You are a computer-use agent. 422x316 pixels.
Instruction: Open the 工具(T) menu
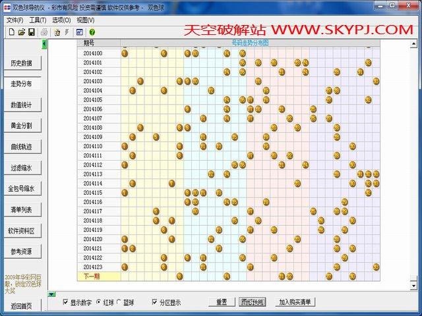[38, 20]
